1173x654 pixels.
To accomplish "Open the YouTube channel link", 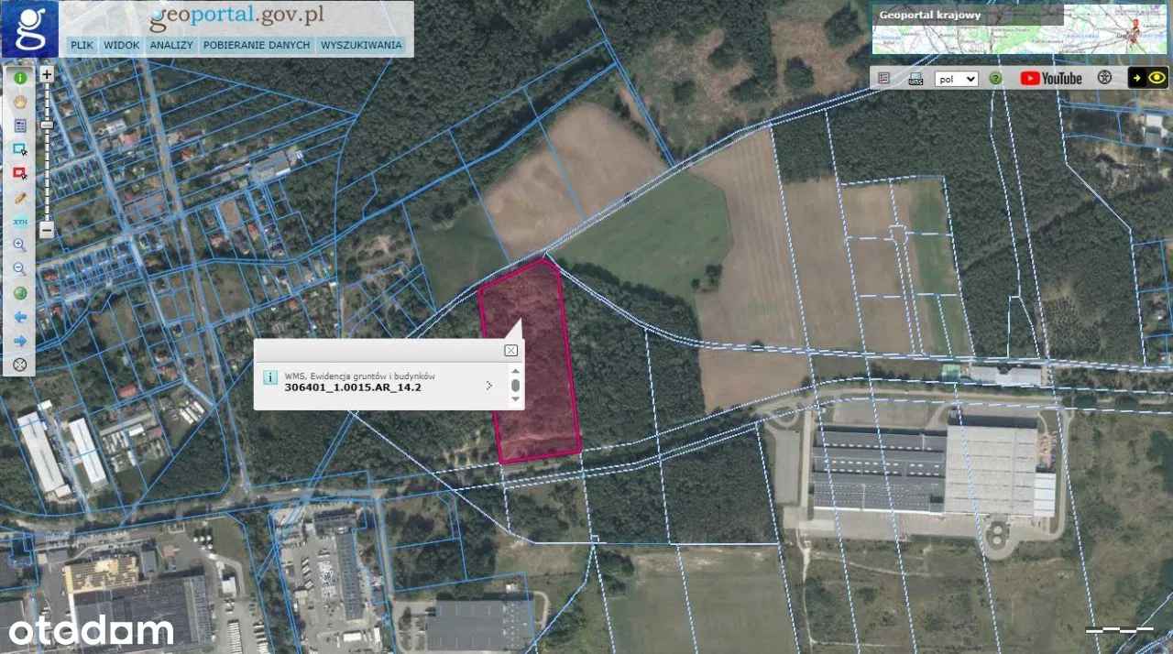I will (1051, 79).
